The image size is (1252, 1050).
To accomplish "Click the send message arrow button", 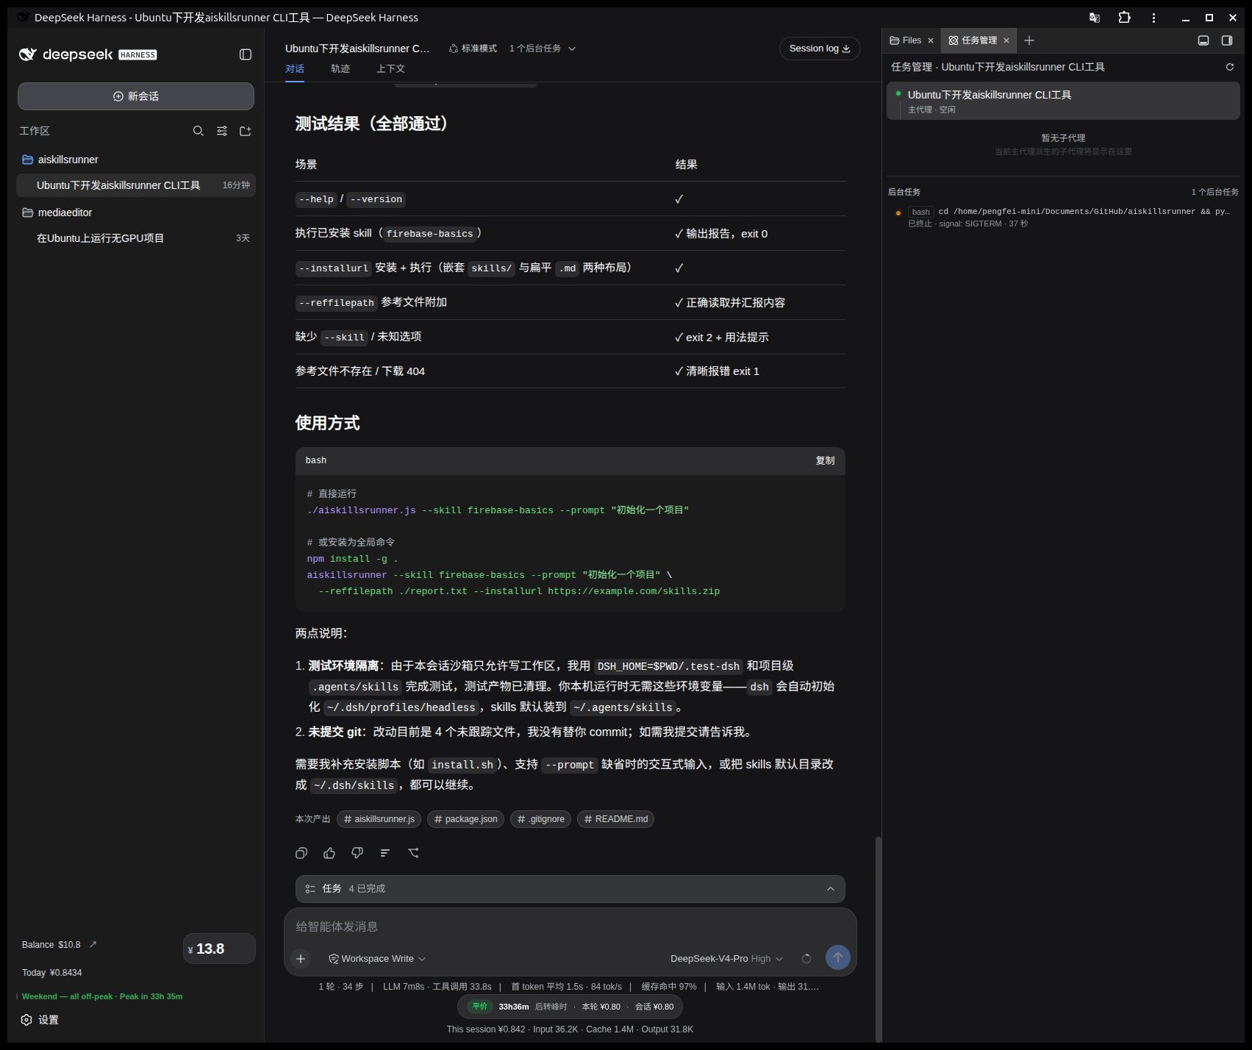I will point(838,957).
